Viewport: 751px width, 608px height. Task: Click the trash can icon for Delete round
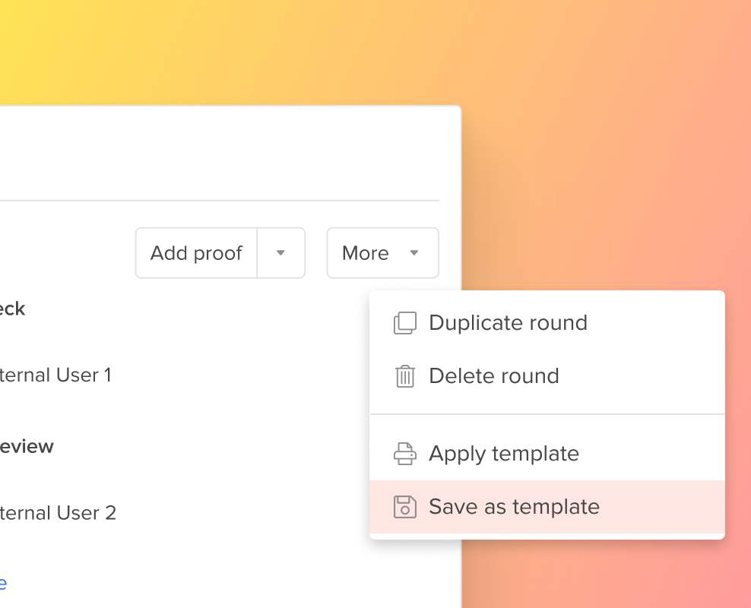click(x=404, y=375)
